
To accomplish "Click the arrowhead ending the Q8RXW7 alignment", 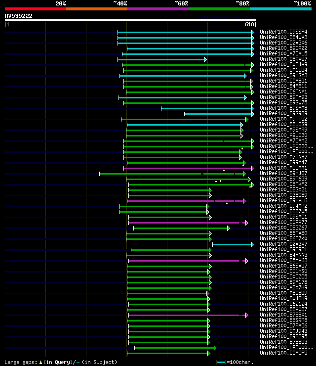I will pyautogui.click(x=205, y=59).
